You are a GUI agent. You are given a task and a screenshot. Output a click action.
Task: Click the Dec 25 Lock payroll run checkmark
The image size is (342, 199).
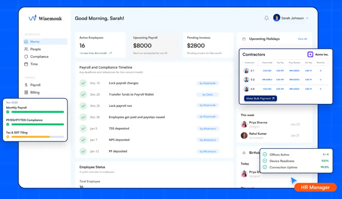coord(83,106)
